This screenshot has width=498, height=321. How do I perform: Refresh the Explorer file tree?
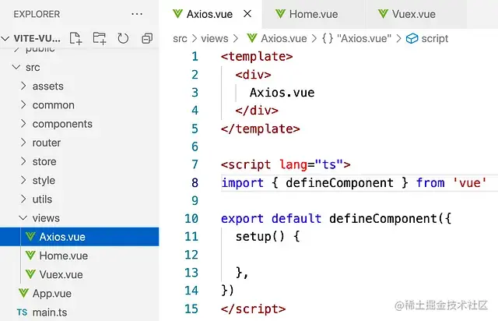pos(123,38)
